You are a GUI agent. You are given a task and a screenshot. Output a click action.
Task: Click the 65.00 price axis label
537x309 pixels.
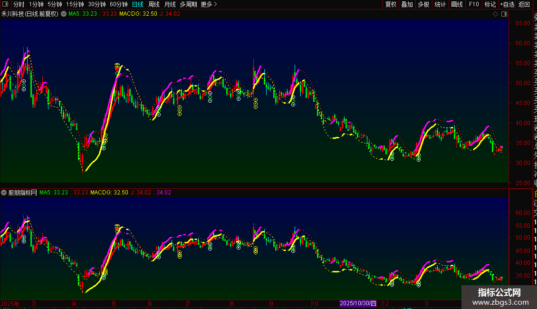tap(523, 23)
